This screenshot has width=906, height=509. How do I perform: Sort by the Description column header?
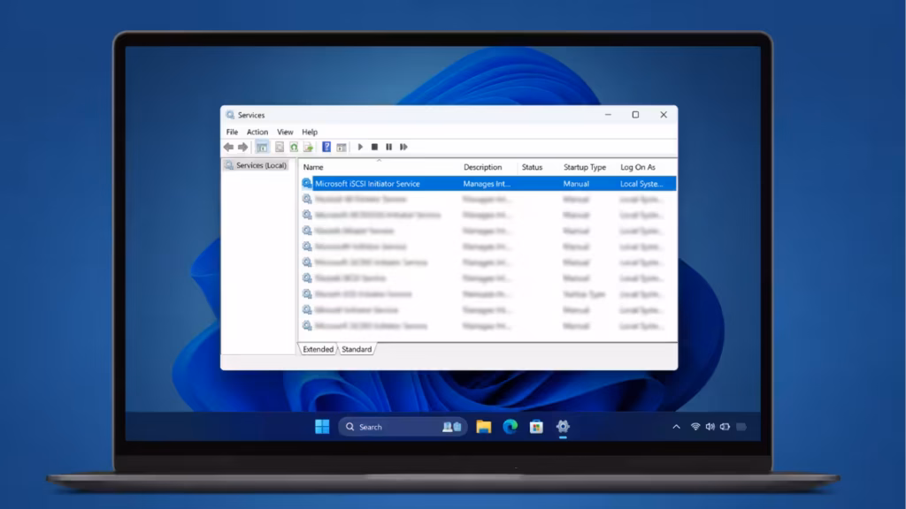coord(482,167)
